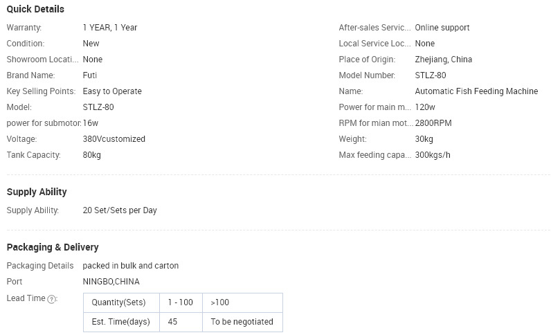Click the packed in bulk and carton text

[131, 266]
